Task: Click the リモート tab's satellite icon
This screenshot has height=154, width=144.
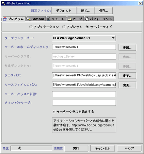Action: (x=49, y=19)
